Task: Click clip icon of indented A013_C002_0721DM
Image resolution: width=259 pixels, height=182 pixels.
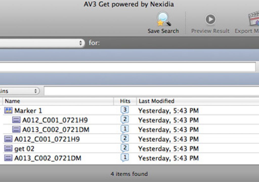Action: 16,129
